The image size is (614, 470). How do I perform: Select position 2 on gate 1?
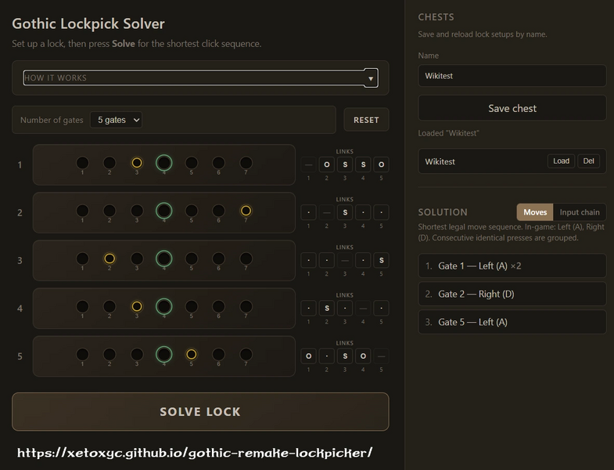(x=110, y=163)
